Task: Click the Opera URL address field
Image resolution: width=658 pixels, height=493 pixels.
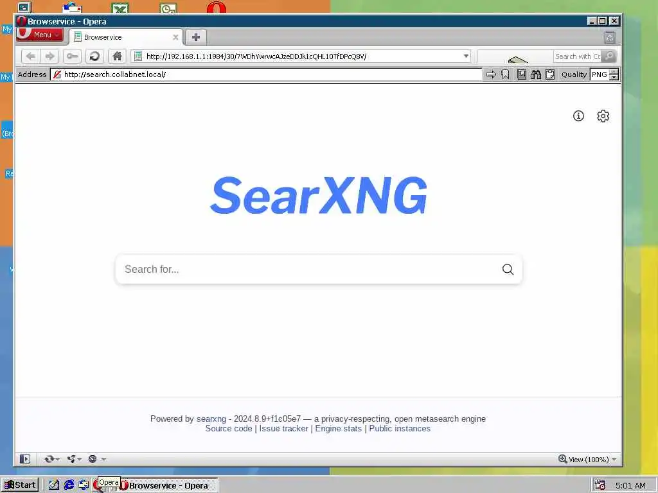Action: 302,56
